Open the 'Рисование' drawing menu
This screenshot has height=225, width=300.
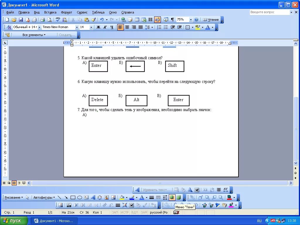[14, 197]
